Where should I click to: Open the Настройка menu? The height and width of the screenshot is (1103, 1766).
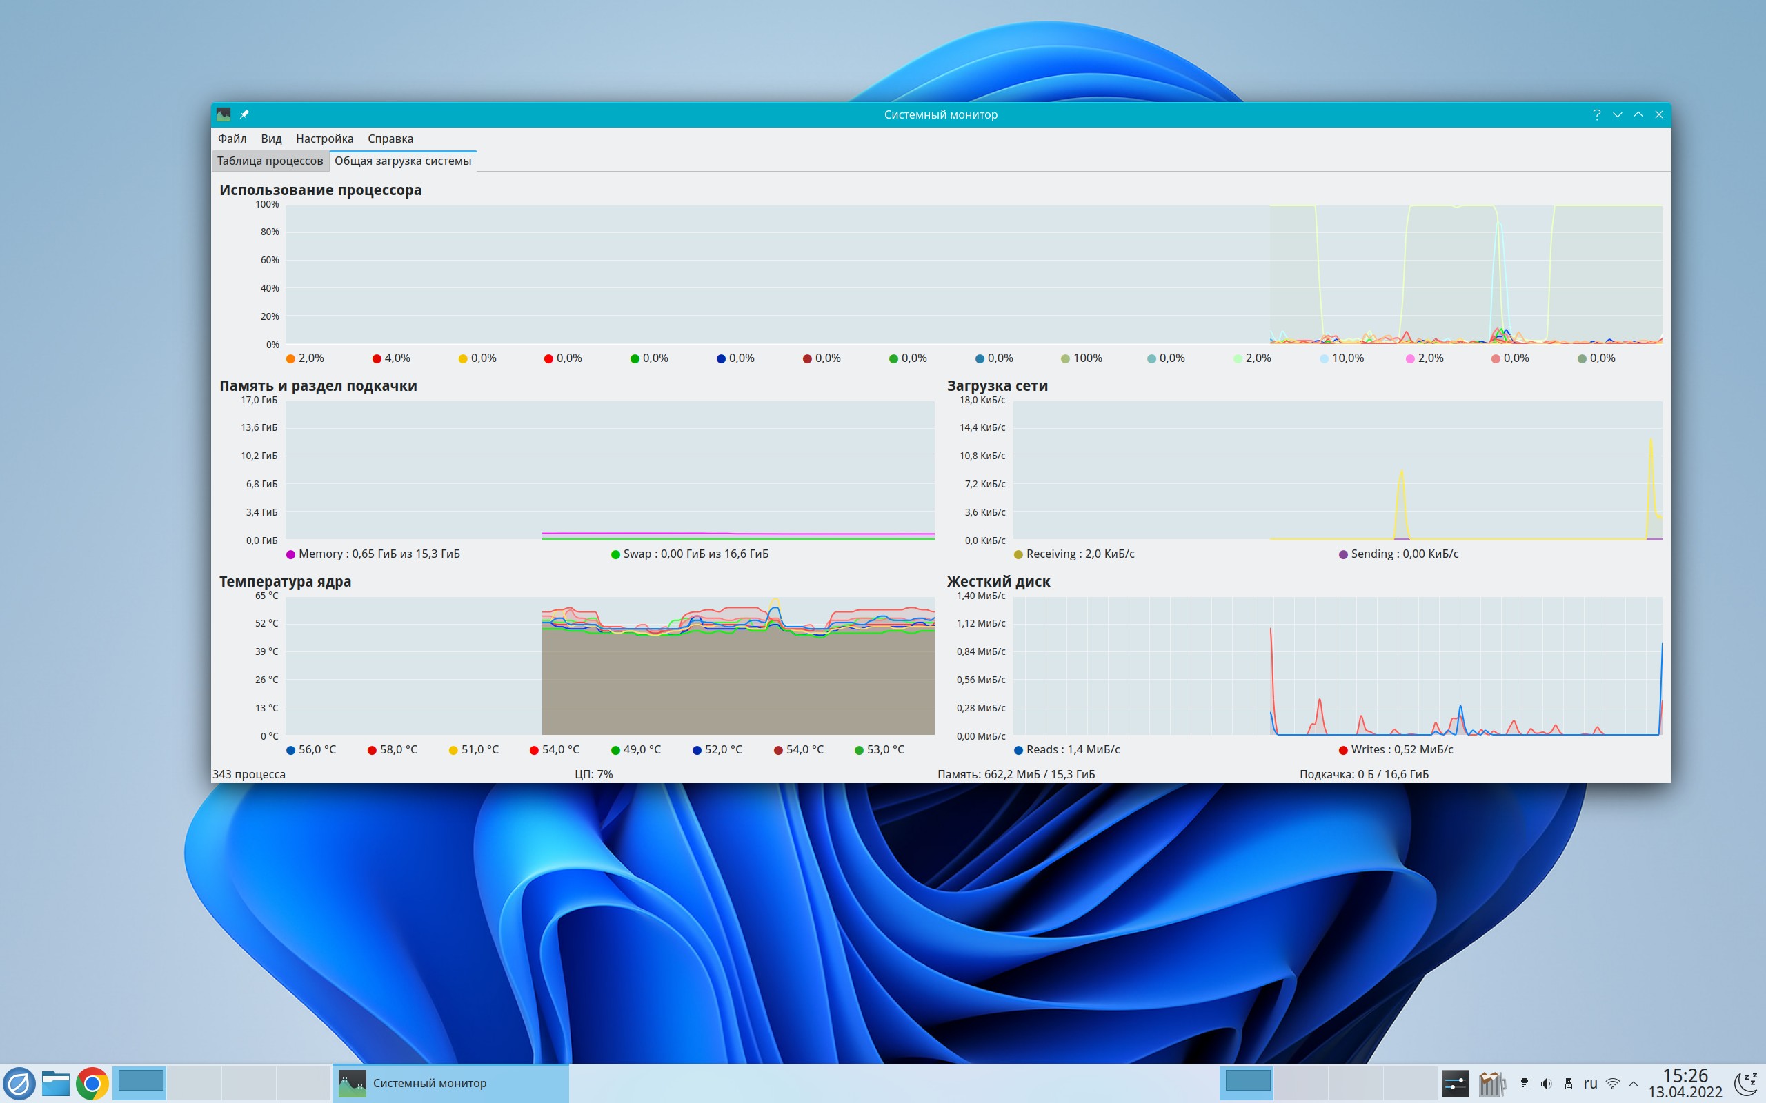(324, 139)
